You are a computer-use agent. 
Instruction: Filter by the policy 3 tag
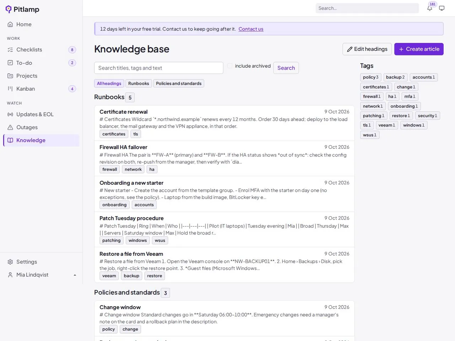(371, 77)
